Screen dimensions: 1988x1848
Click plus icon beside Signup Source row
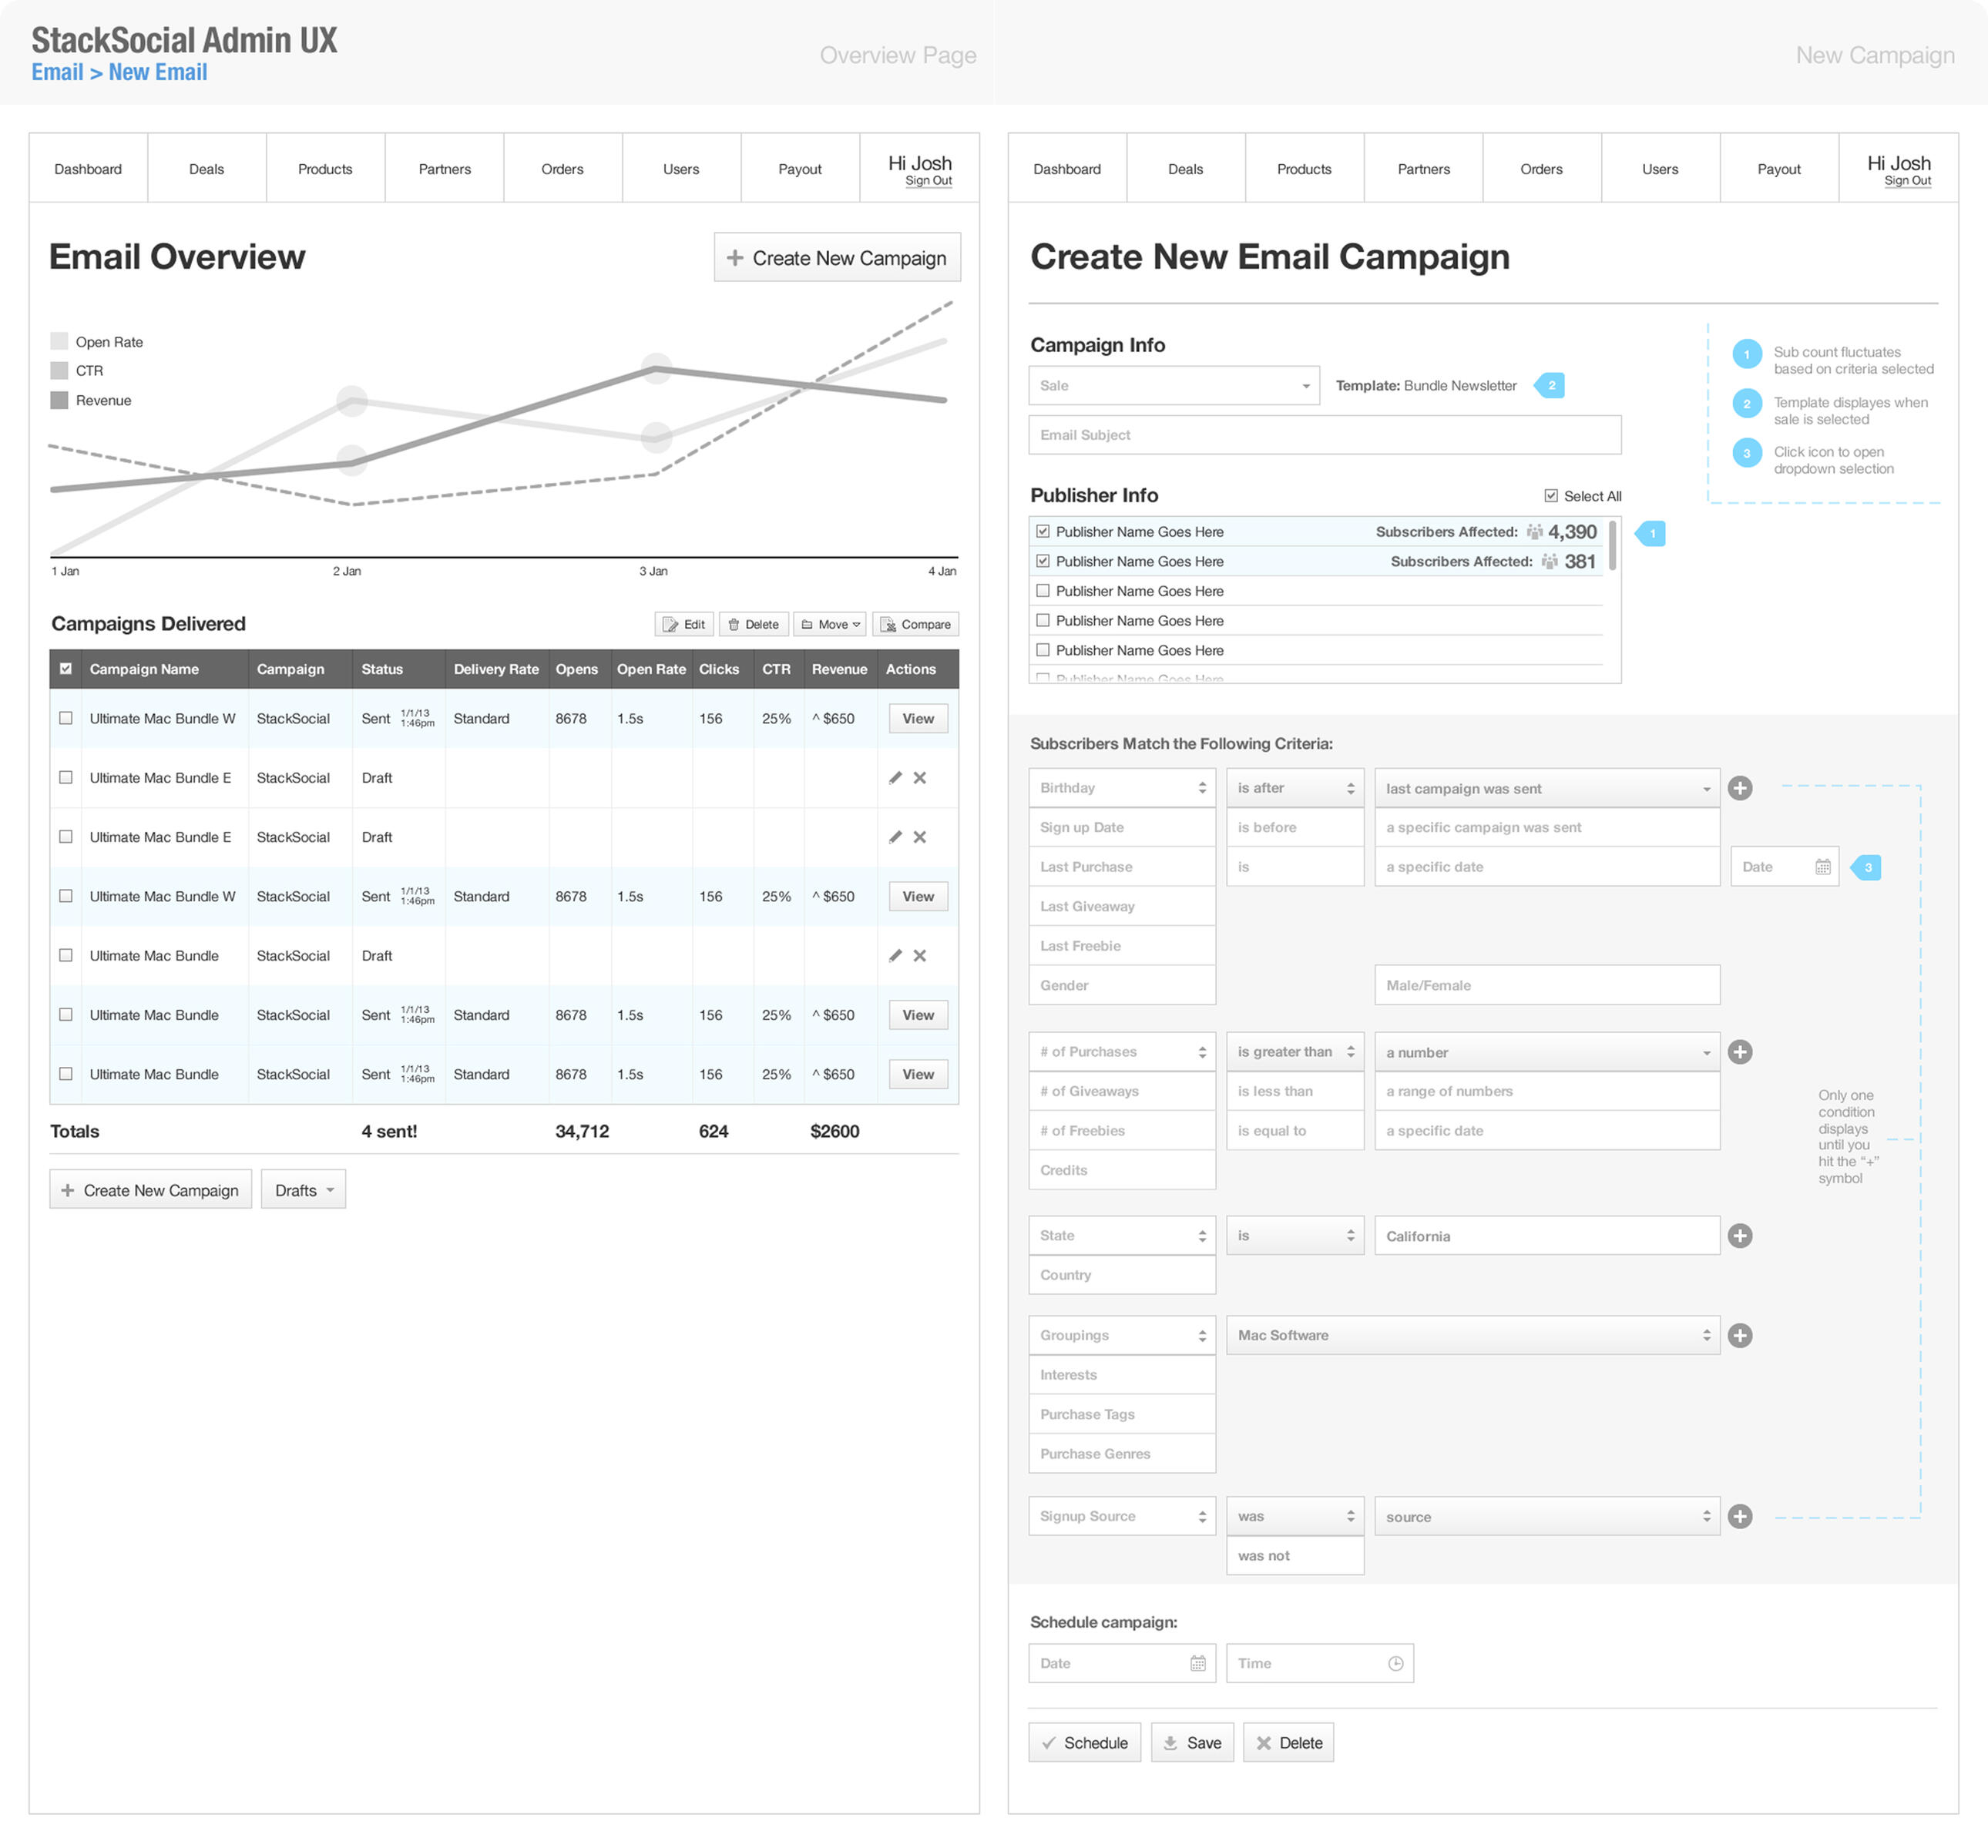pyautogui.click(x=1740, y=1516)
